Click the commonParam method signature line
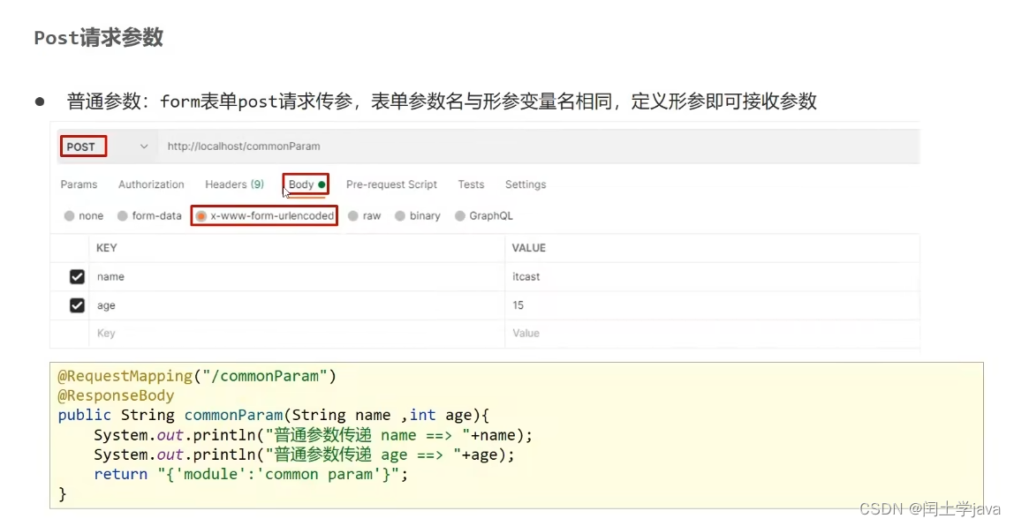The image size is (1014, 526). 274,415
